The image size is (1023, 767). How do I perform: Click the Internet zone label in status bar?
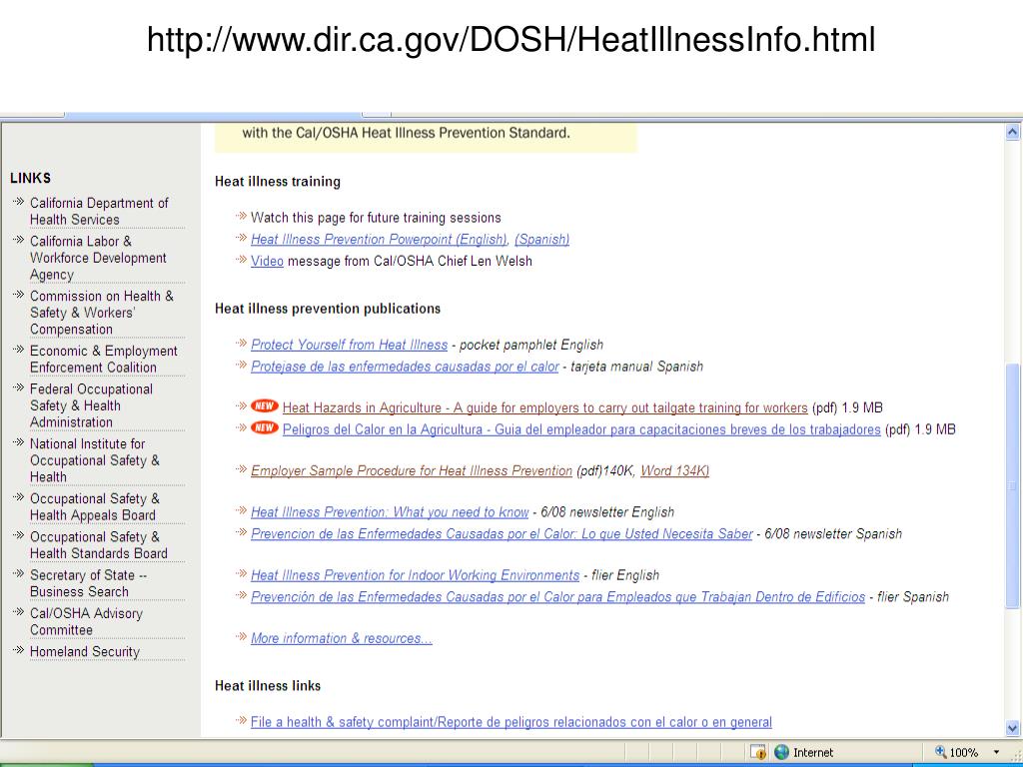tap(813, 752)
